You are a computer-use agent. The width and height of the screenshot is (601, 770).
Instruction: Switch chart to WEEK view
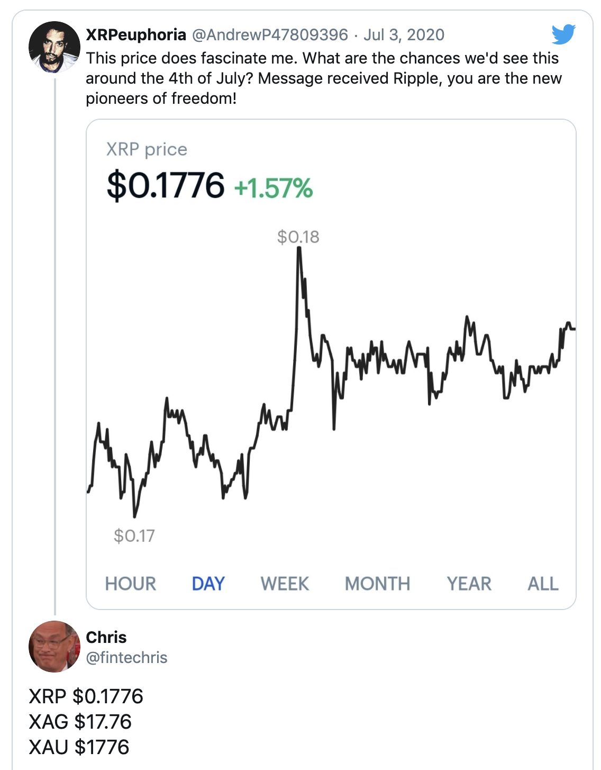[x=285, y=584]
